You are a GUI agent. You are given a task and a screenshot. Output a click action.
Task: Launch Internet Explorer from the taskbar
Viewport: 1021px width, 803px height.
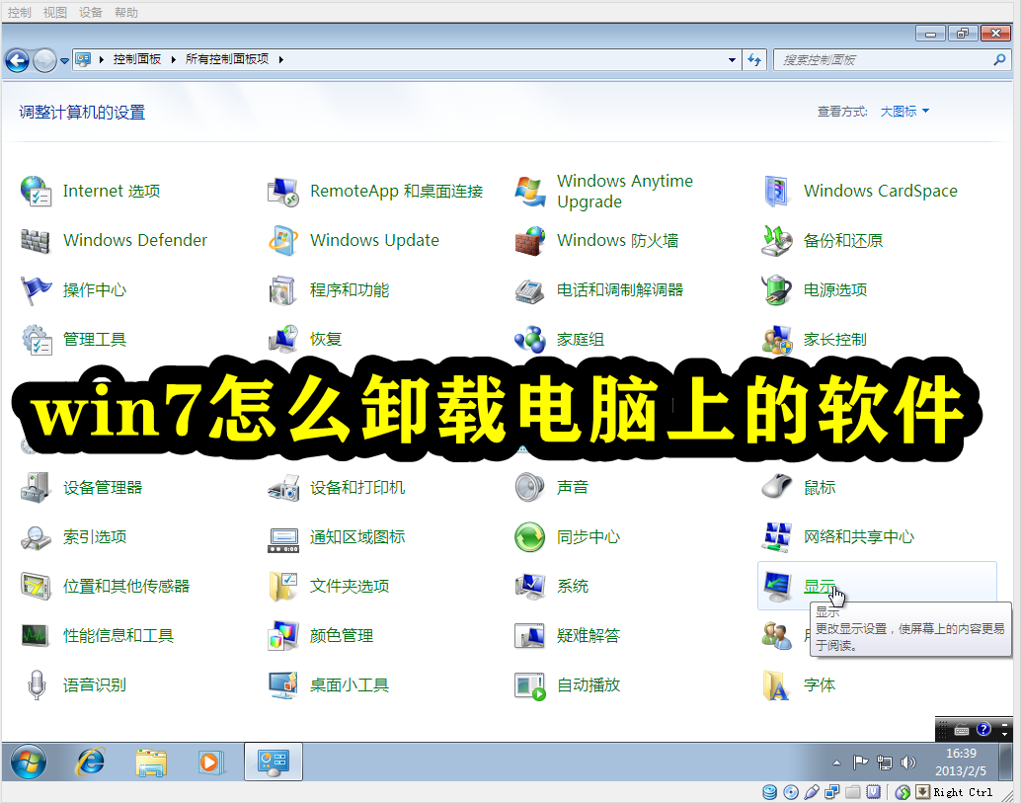point(91,762)
